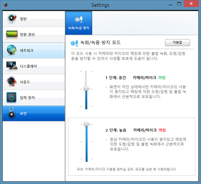Viewport: 201px width, 184px height.
Task: Click the 네트워크 globe Wi-Fi icon
Action: coord(12,50)
